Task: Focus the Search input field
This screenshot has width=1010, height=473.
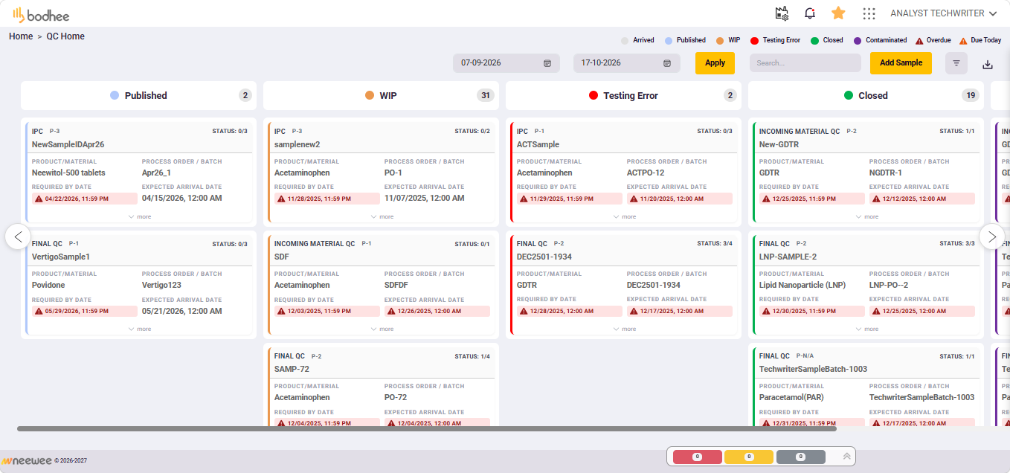Action: [x=805, y=63]
